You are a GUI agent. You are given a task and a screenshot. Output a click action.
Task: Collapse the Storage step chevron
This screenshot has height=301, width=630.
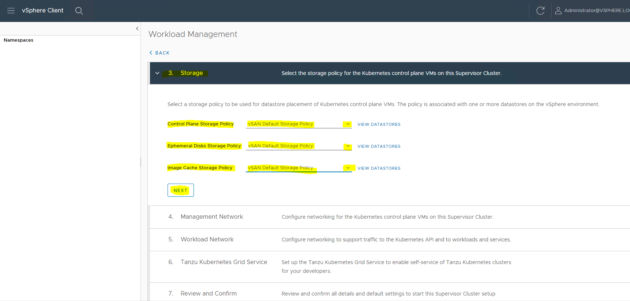[x=157, y=73]
